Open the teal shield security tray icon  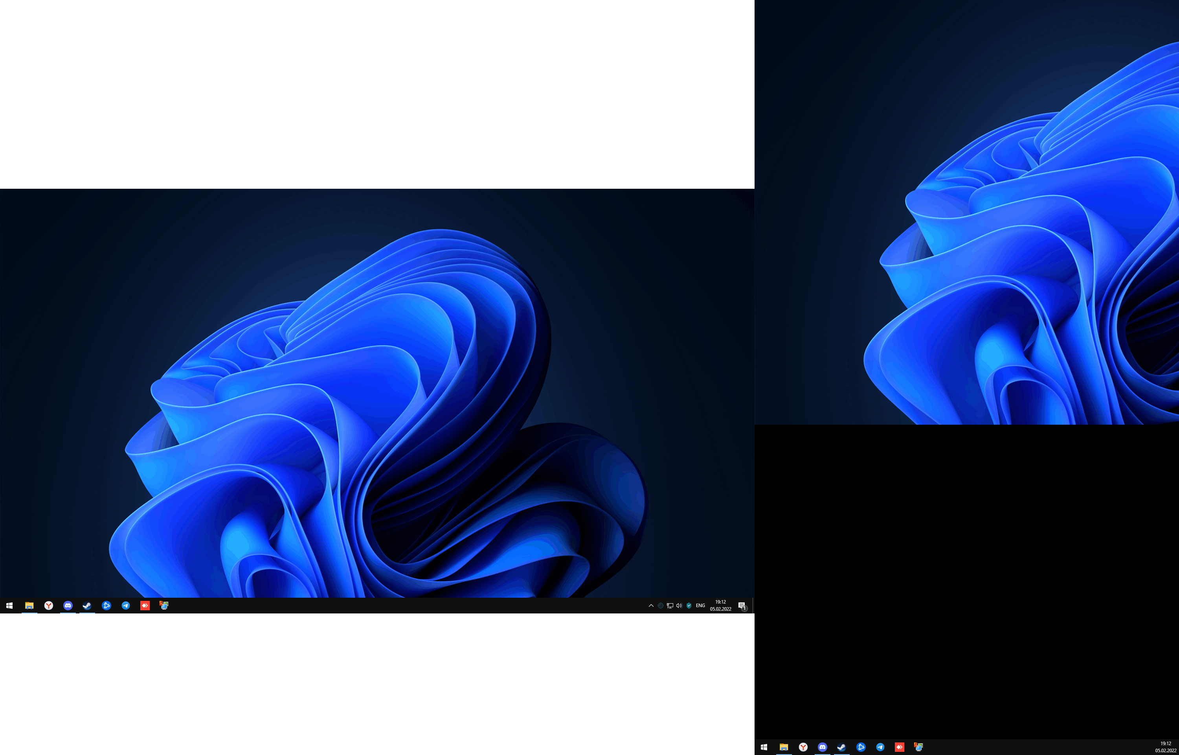pyautogui.click(x=689, y=606)
